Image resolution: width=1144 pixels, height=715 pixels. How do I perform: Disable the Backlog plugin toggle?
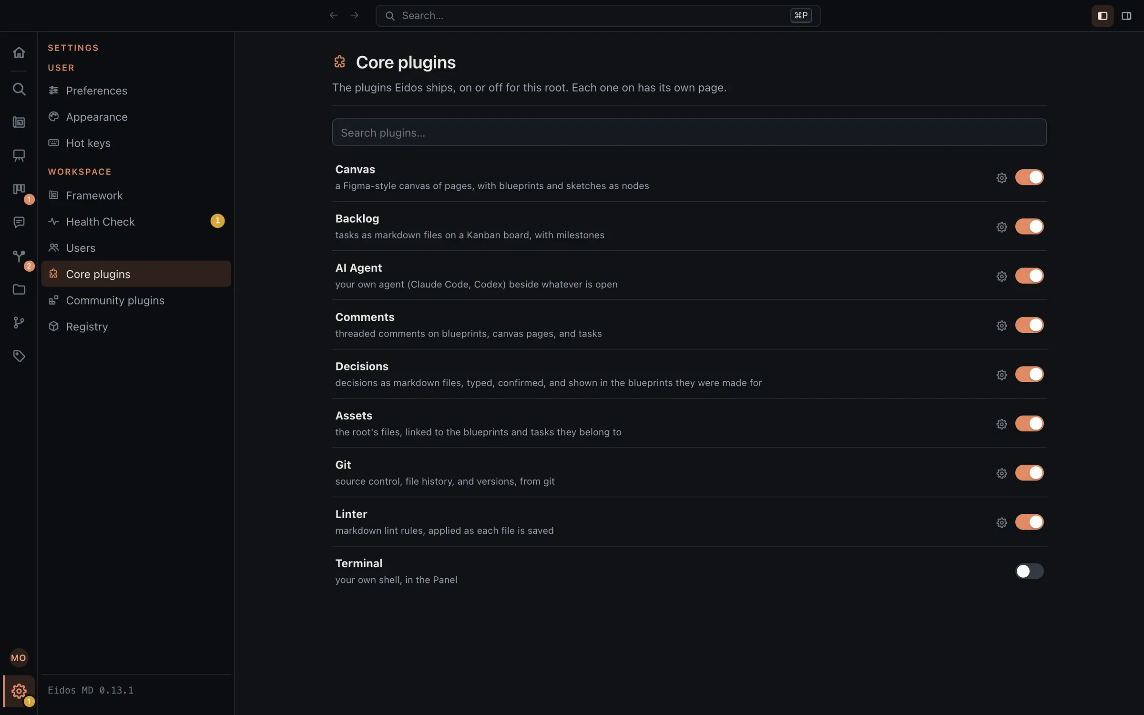click(1029, 226)
